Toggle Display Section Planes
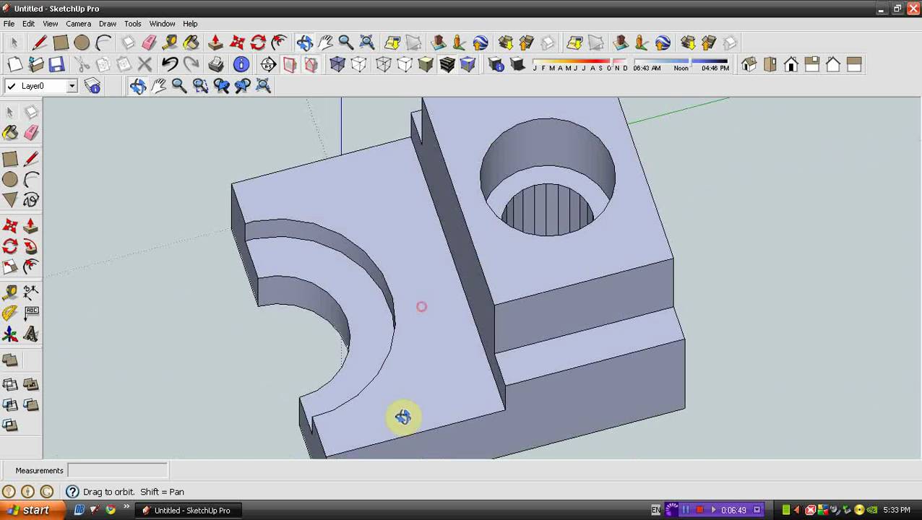This screenshot has height=520, width=922. click(290, 65)
